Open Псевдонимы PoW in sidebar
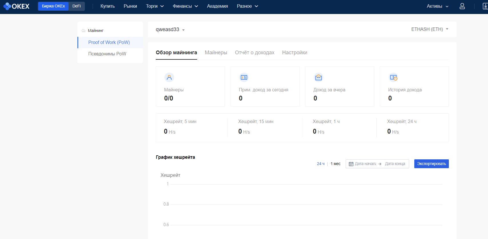This screenshot has height=239, width=488. [110, 54]
